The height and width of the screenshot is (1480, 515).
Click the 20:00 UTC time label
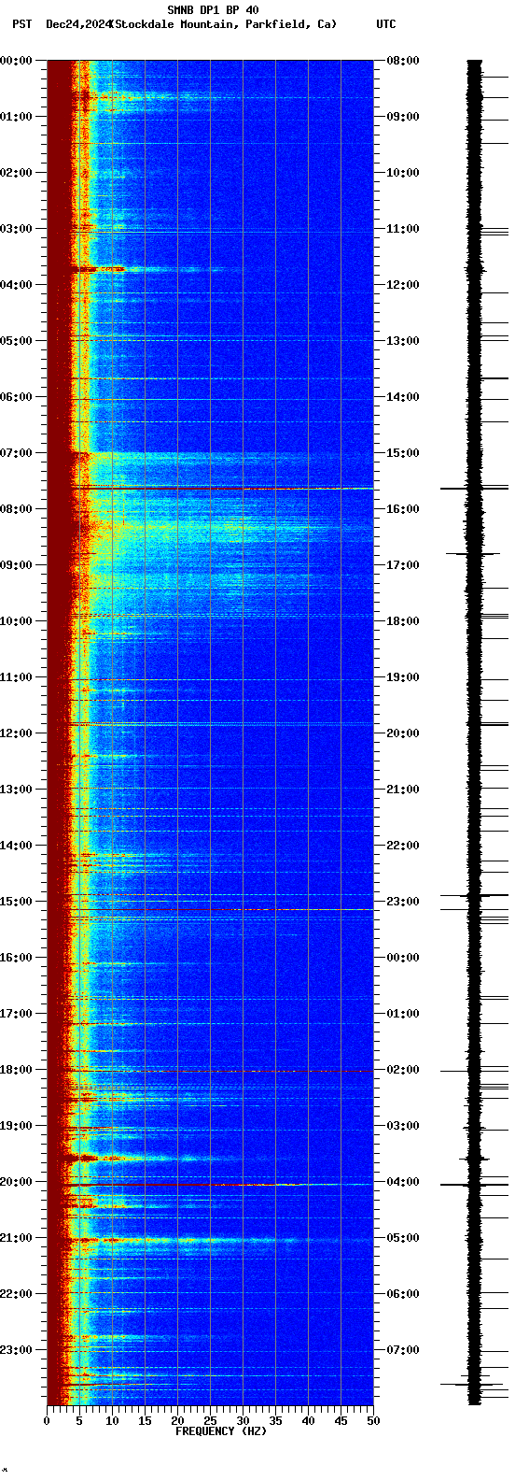pos(403,733)
